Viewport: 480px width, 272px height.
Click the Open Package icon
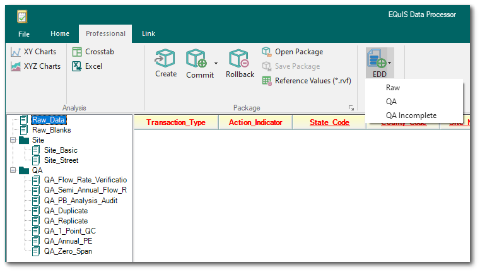click(x=267, y=52)
